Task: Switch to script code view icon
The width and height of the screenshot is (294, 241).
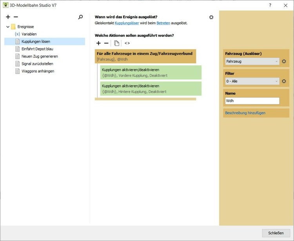Action: pyautogui.click(x=127, y=43)
